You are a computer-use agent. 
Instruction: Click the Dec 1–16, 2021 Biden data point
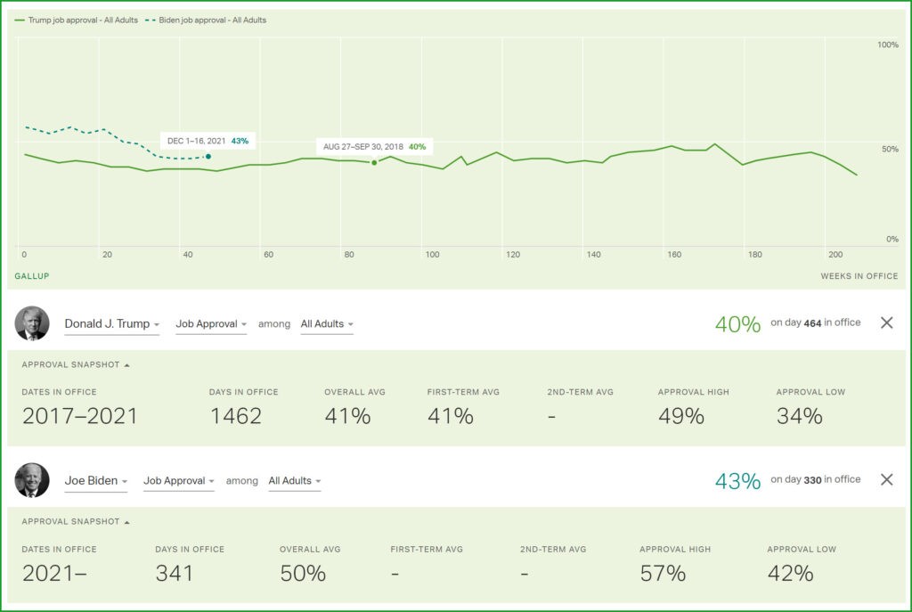click(x=208, y=157)
